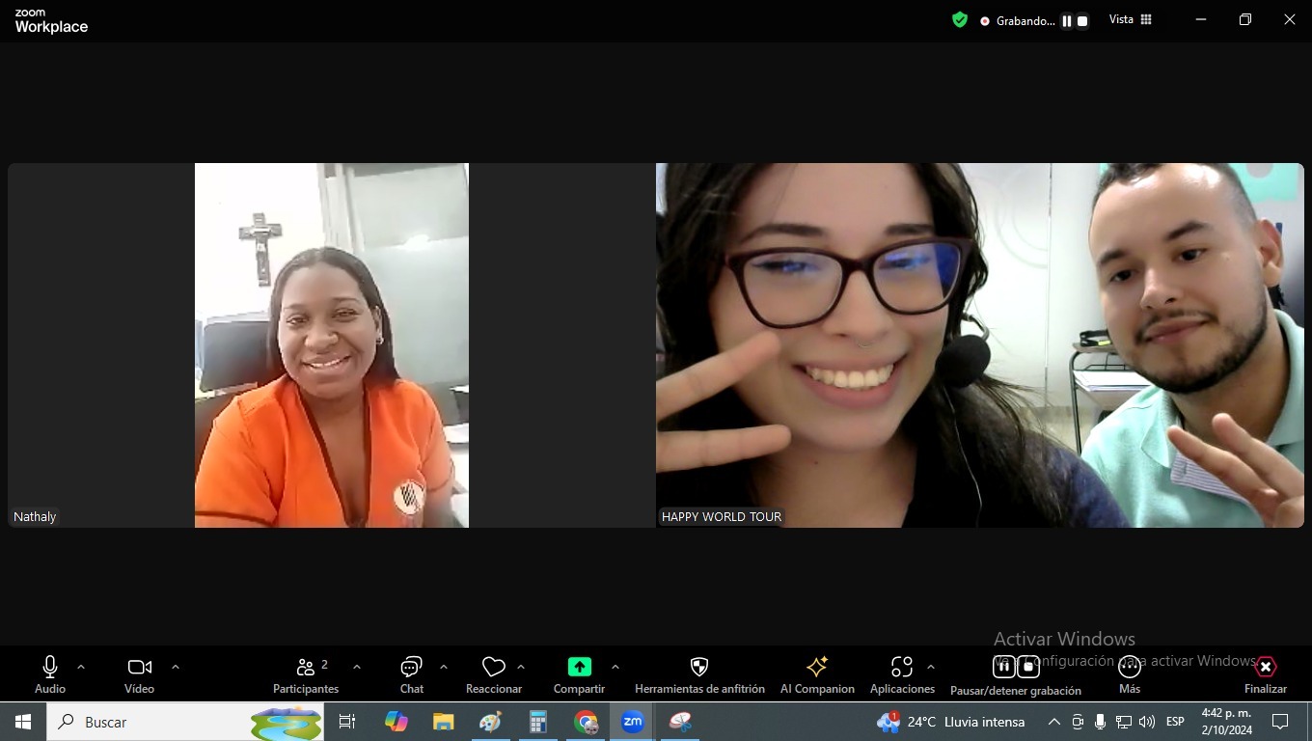Show hidden system tray icons
The height and width of the screenshot is (741, 1312).
click(x=1054, y=722)
